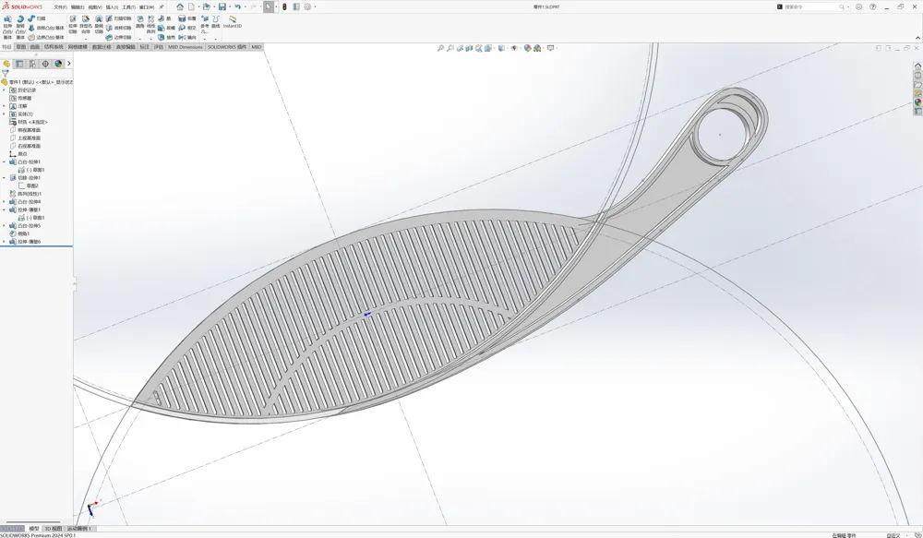The height and width of the screenshot is (538, 923).
Task: Click the Rebuild traffic light icon
Action: coord(284,7)
